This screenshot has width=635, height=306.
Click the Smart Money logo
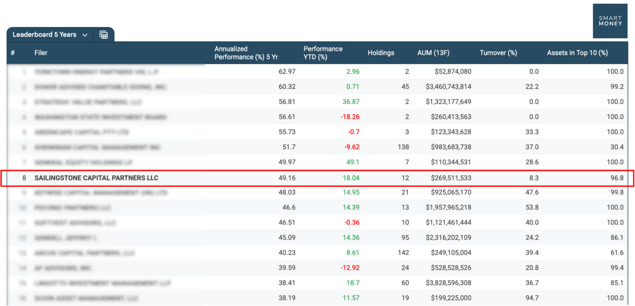610,21
